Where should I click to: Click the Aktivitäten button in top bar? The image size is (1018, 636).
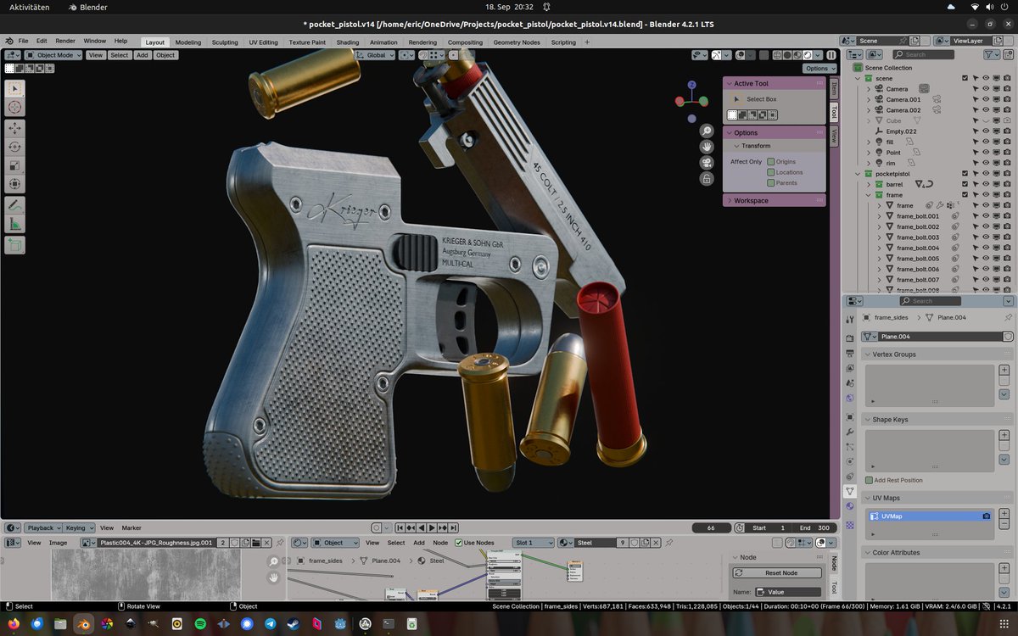pos(30,6)
